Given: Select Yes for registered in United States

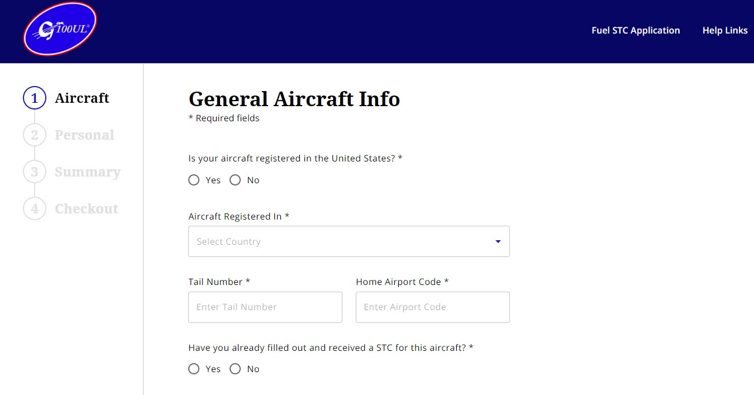Looking at the screenshot, I should pyautogui.click(x=194, y=180).
